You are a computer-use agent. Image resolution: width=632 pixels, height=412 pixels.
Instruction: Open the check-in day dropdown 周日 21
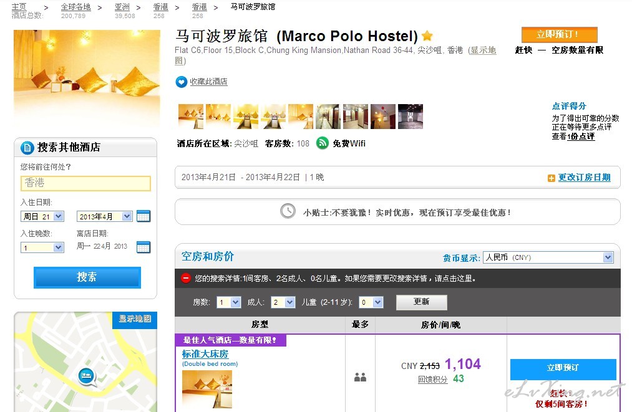42,216
